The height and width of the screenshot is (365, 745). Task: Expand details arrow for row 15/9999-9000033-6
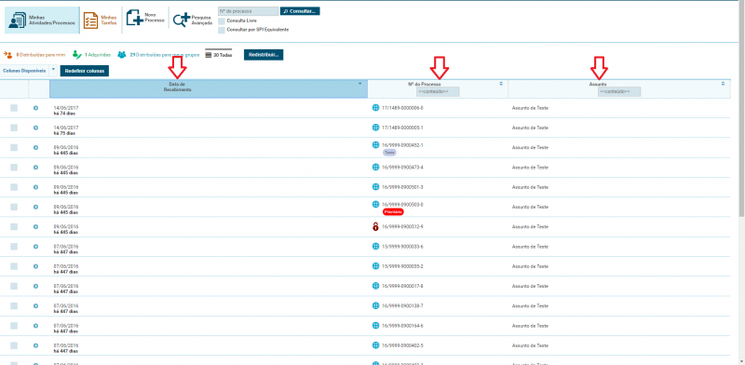click(35, 247)
